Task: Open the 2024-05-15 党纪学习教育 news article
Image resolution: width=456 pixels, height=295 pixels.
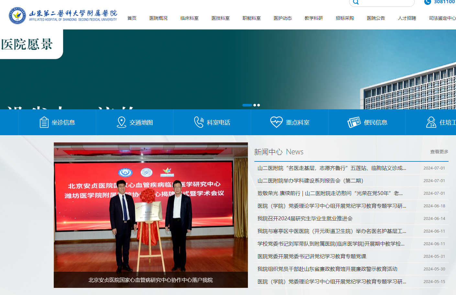Action: pos(332,282)
